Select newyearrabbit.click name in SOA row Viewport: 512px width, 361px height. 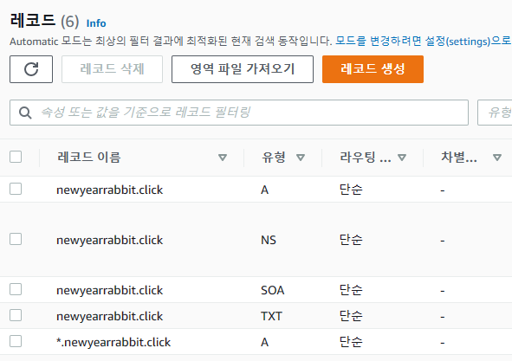110,290
